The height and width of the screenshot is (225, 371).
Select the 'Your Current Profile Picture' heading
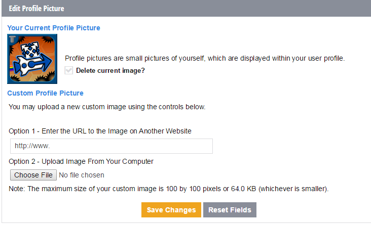click(54, 28)
